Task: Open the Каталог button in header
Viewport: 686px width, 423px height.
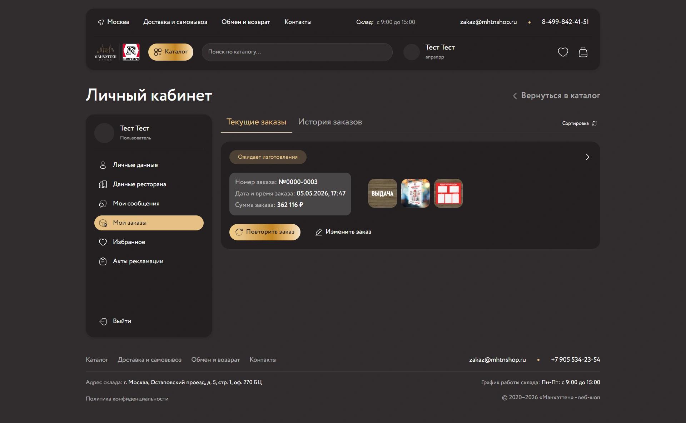Action: (x=171, y=52)
